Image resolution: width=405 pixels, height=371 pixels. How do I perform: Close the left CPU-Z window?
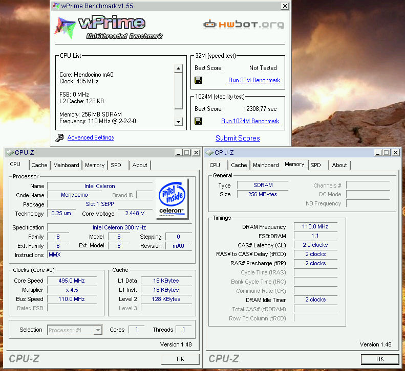[196, 153]
